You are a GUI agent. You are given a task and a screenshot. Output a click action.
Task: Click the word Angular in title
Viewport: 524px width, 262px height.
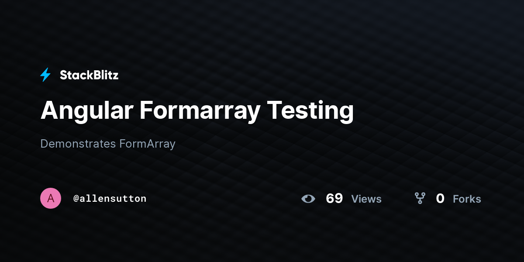click(x=87, y=111)
